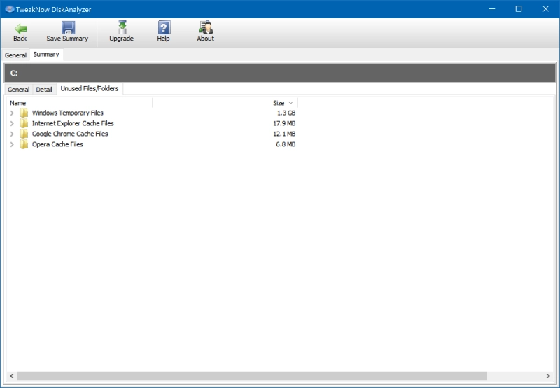Select the Windows Temporary Files row
The height and width of the screenshot is (388, 560).
point(153,113)
